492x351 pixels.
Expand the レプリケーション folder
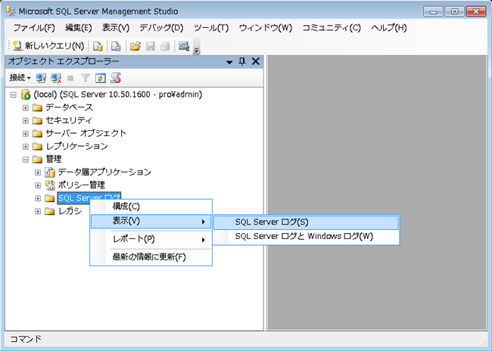[26, 147]
